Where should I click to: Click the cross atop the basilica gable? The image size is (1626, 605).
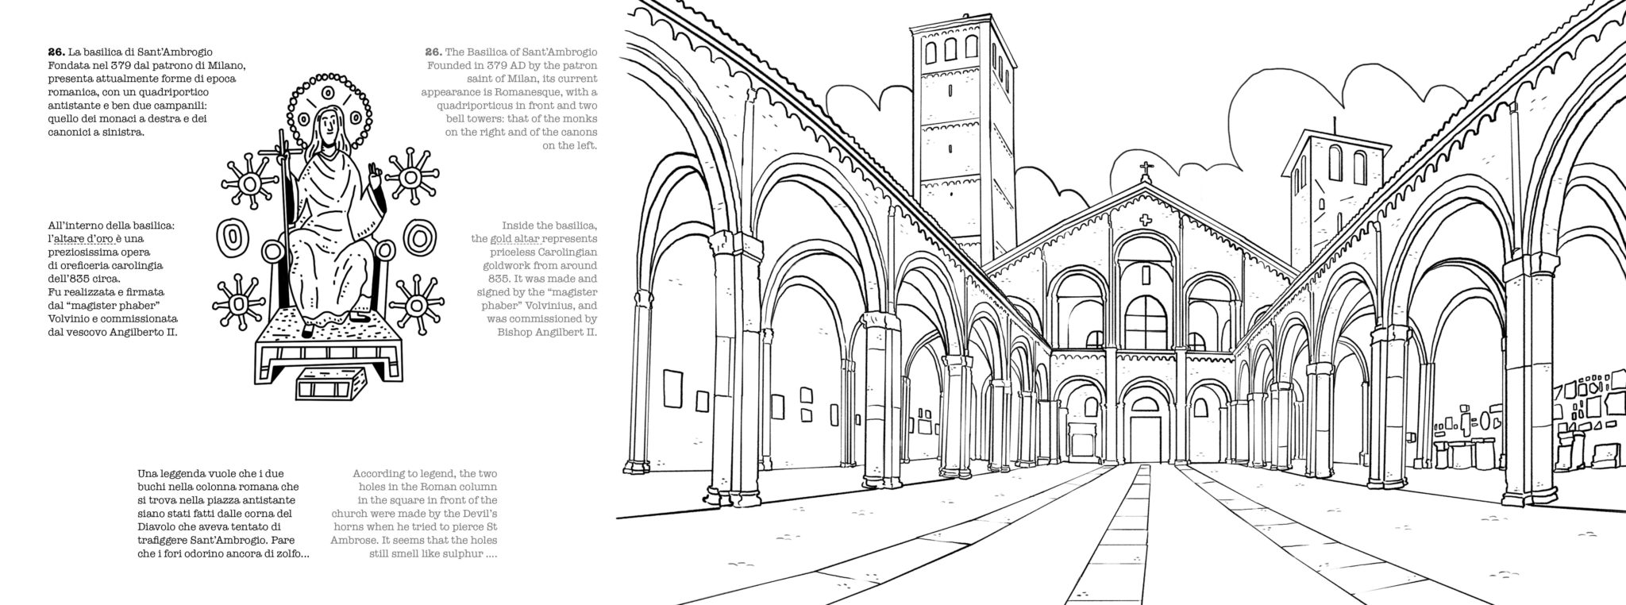click(1144, 171)
